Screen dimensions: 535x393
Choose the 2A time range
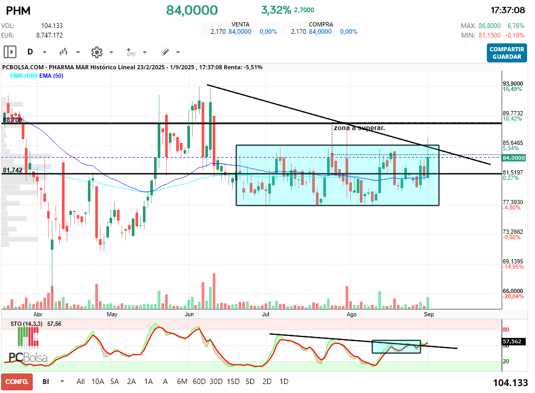[131, 381]
